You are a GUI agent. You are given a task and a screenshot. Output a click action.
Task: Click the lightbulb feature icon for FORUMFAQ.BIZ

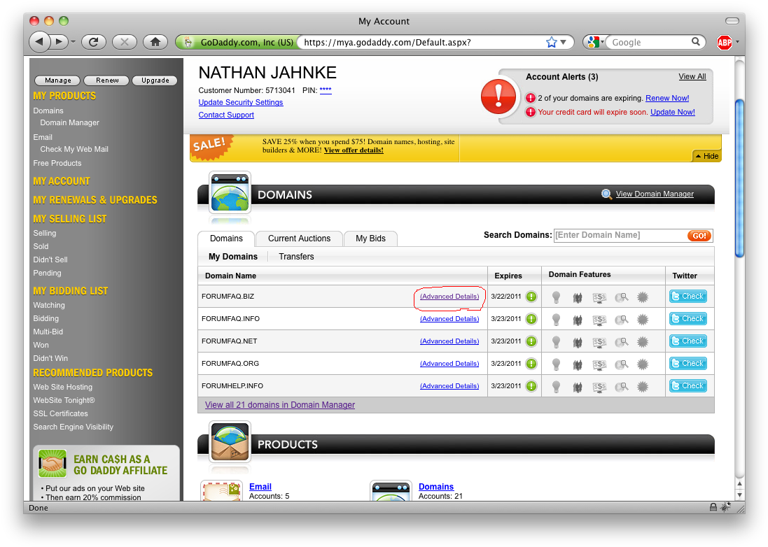[x=556, y=297]
